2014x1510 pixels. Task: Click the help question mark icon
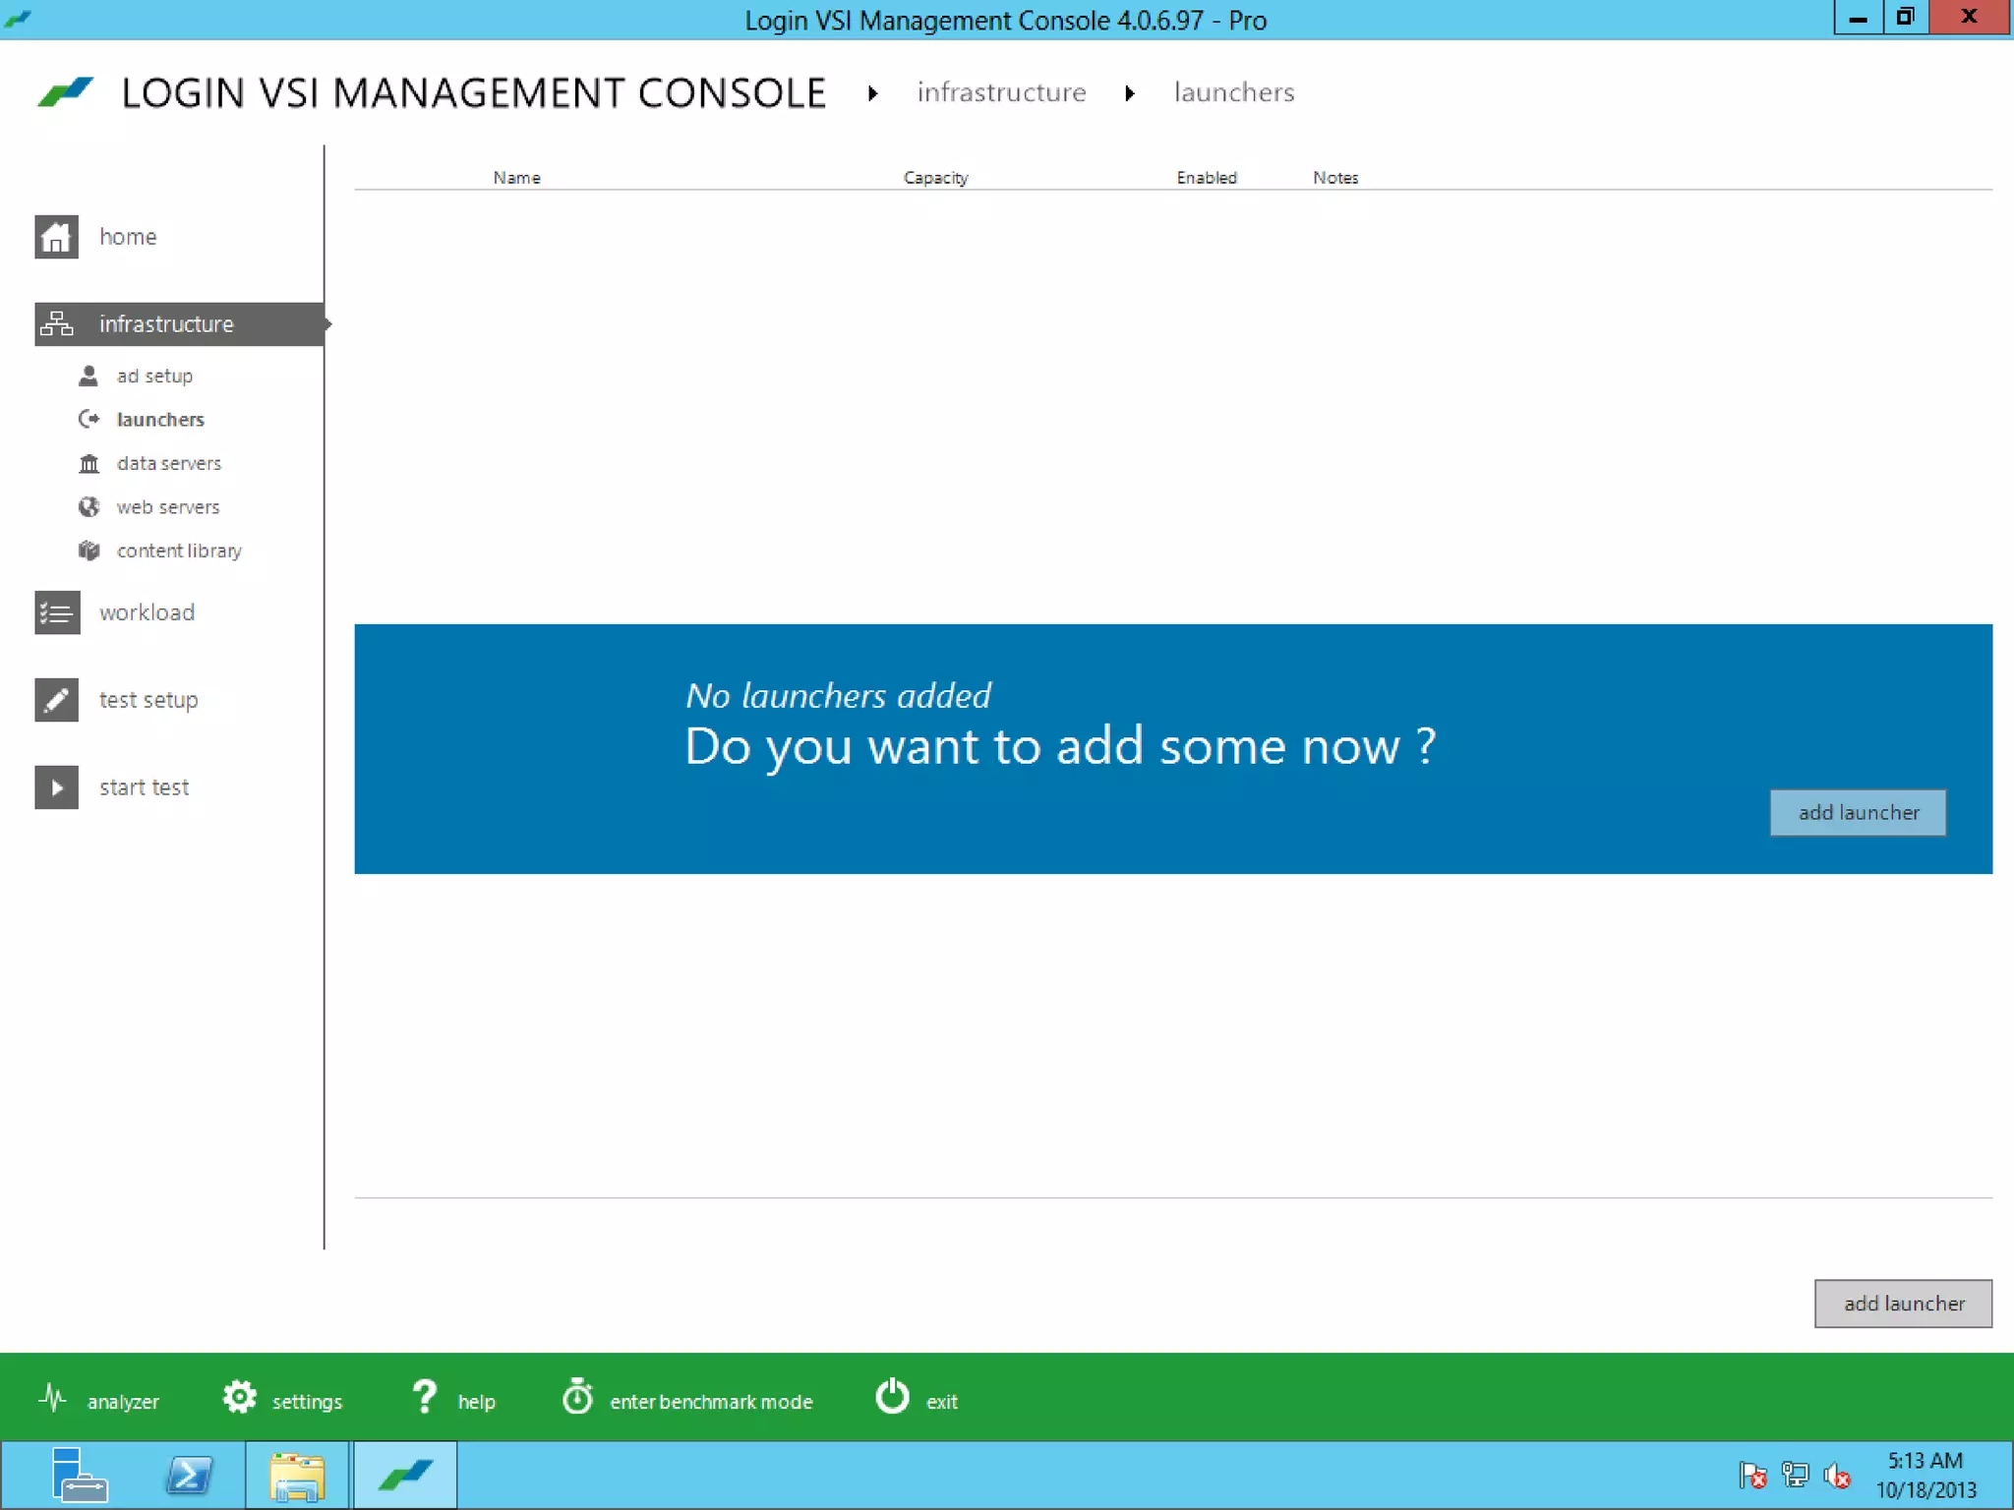click(424, 1397)
